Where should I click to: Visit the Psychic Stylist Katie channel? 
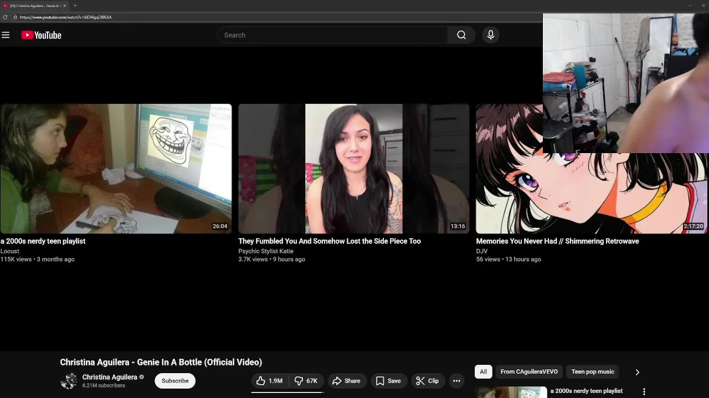pyautogui.click(x=266, y=251)
